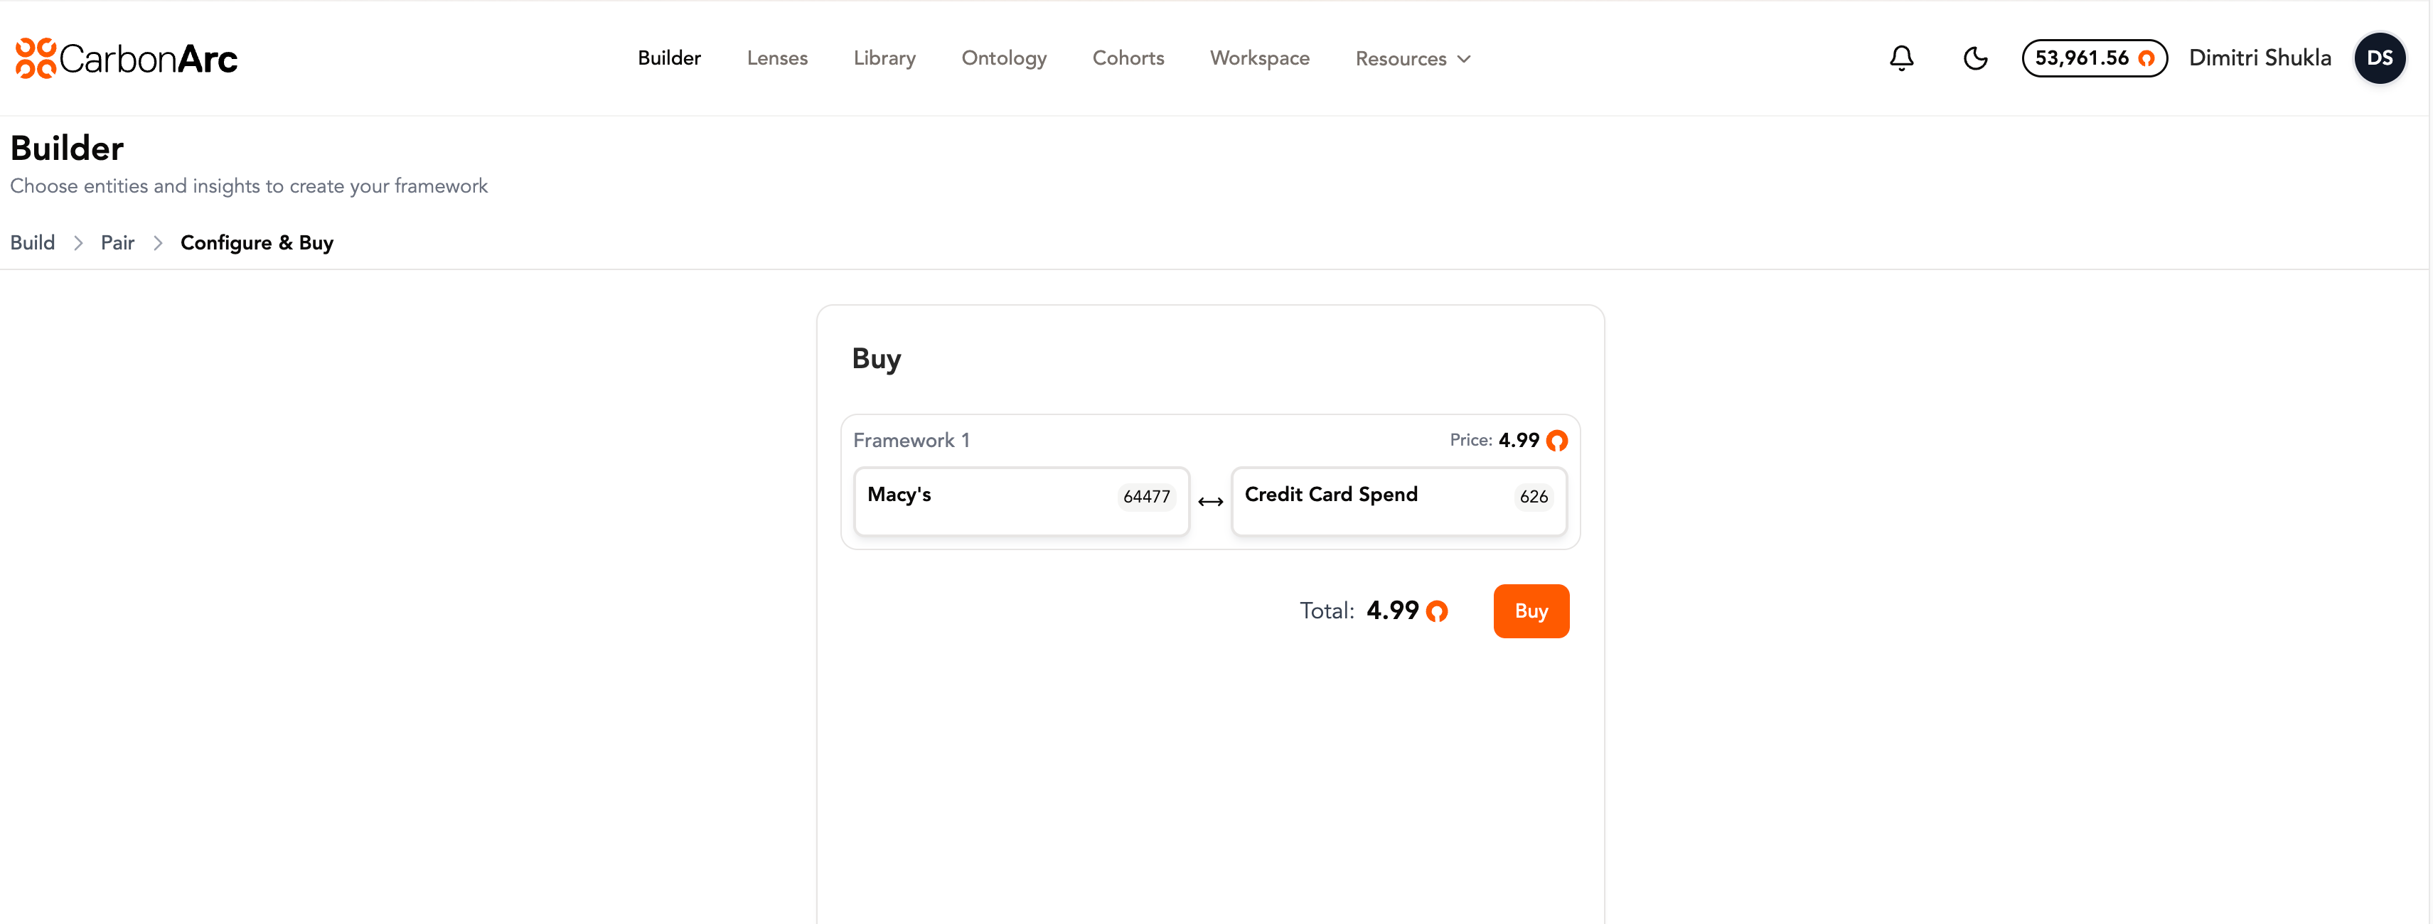Go back to the Build breadcrumb step

click(x=32, y=242)
